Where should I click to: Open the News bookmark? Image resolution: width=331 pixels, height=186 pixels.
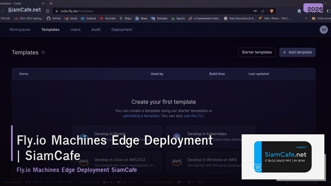pyautogui.click(x=142, y=18)
